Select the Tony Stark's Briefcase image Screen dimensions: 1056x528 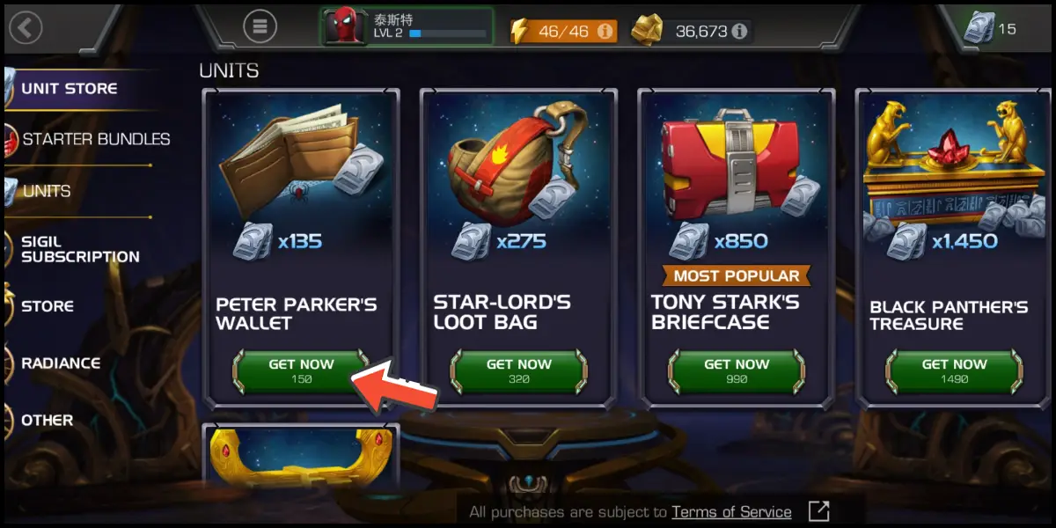(737, 165)
